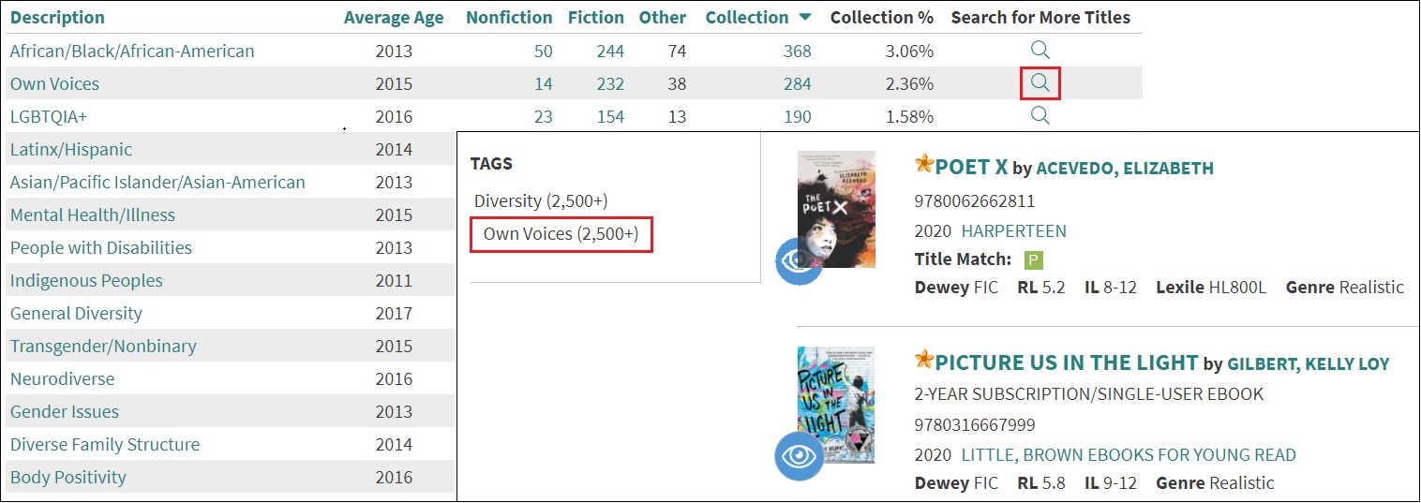The height and width of the screenshot is (503, 1421).
Task: Click eye preview icon on Poet X cover
Action: tap(798, 261)
